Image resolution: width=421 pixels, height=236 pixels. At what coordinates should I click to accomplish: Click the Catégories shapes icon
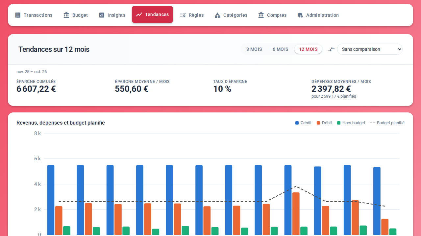[217, 15]
